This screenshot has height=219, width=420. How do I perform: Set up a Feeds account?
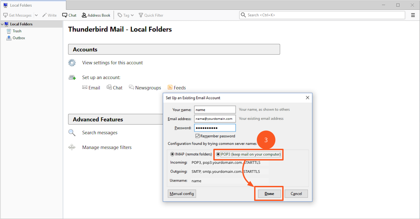(x=177, y=88)
